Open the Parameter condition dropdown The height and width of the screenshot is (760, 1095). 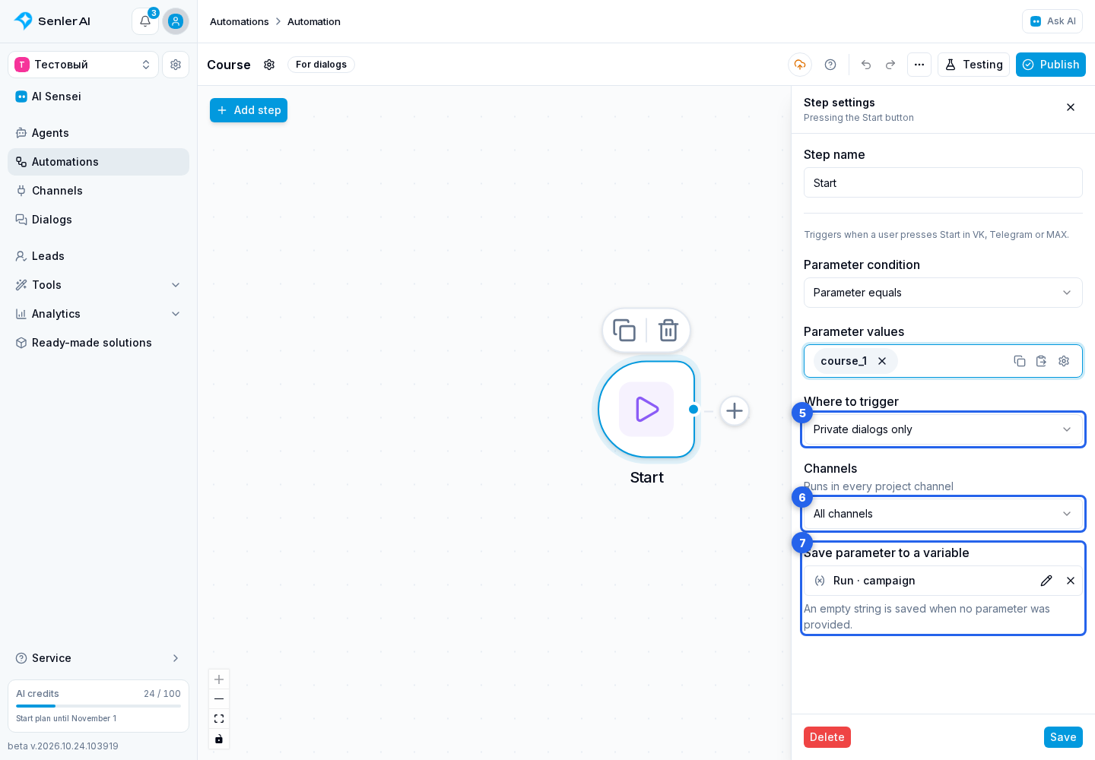[x=943, y=293]
